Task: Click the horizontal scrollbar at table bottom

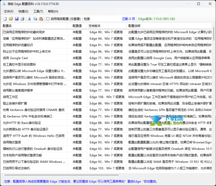Action: pos(61,175)
